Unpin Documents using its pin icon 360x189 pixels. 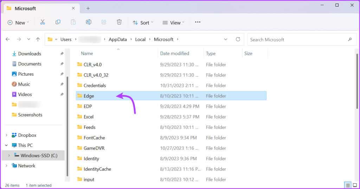[x=62, y=64]
